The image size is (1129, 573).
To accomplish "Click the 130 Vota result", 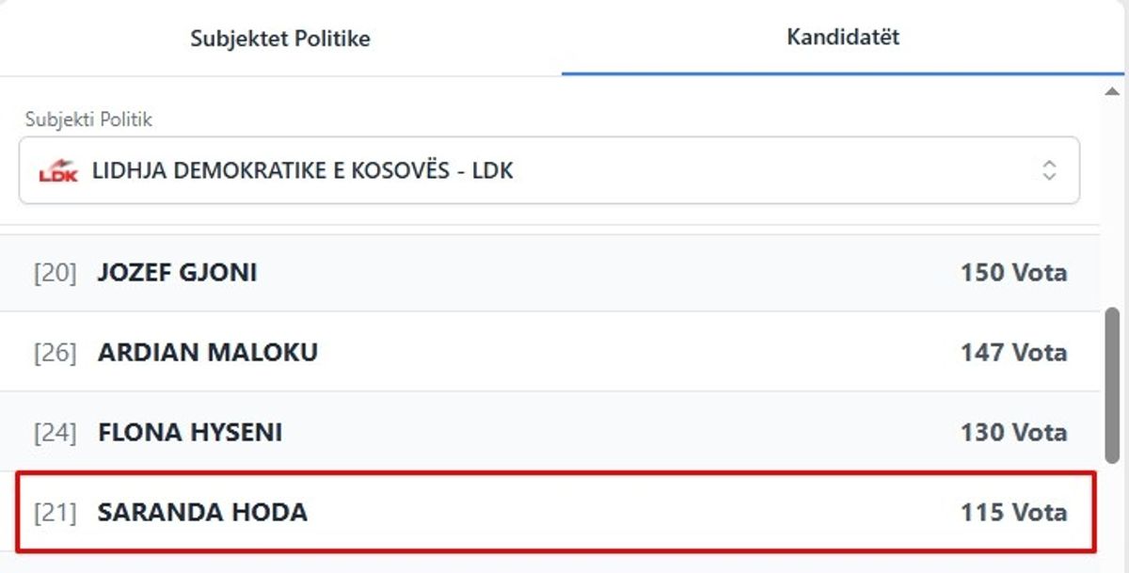I will point(1013,433).
